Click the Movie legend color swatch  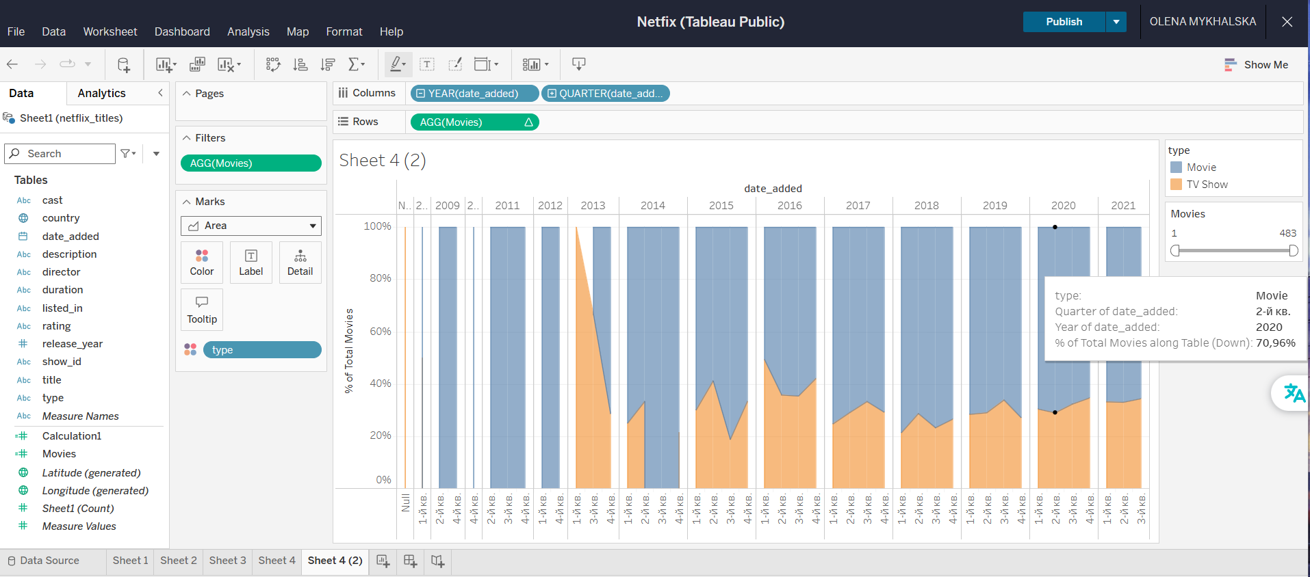click(x=1177, y=167)
